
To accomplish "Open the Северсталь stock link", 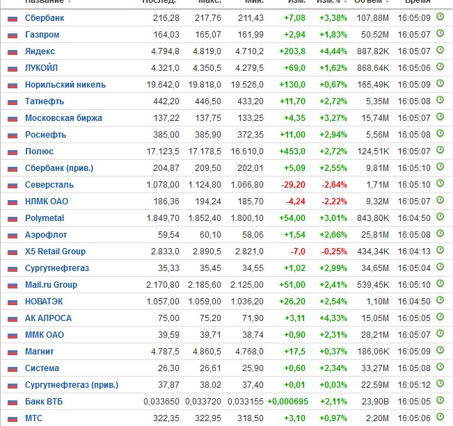I will pyautogui.click(x=49, y=185).
